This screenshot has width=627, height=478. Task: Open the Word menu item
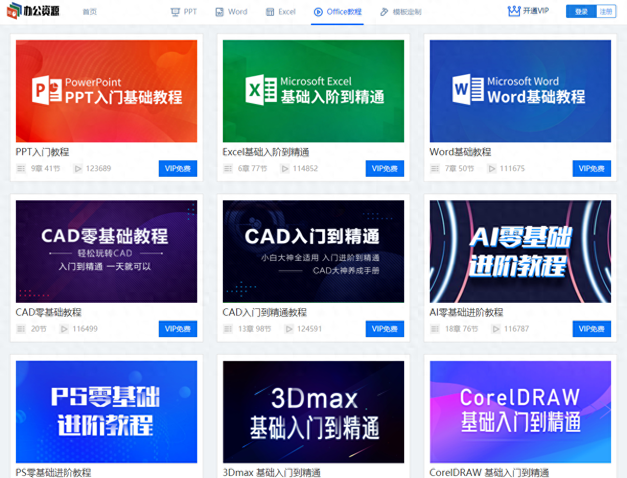pyautogui.click(x=238, y=12)
